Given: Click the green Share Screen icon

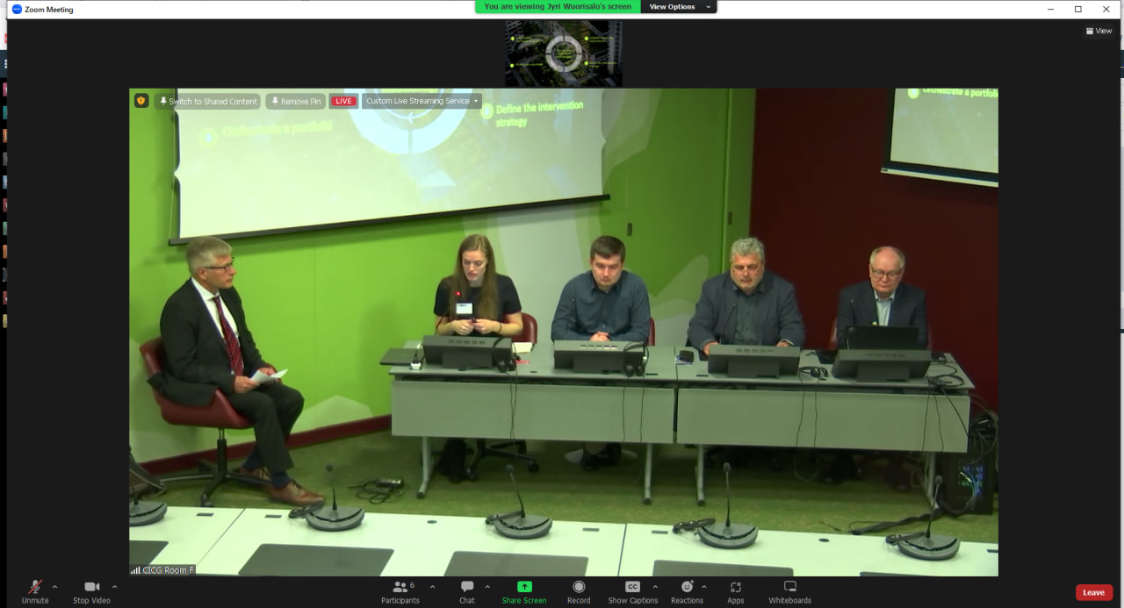Looking at the screenshot, I should coord(524,587).
